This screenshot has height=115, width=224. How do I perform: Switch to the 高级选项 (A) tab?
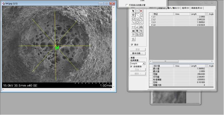(197, 8)
